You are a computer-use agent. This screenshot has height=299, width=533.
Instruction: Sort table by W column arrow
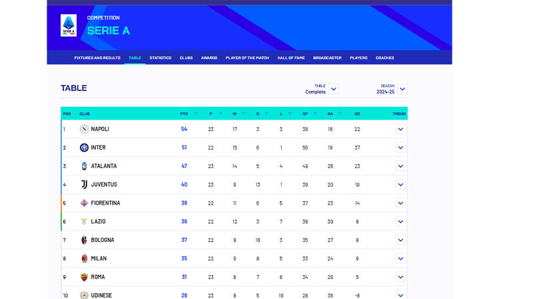pos(243,114)
